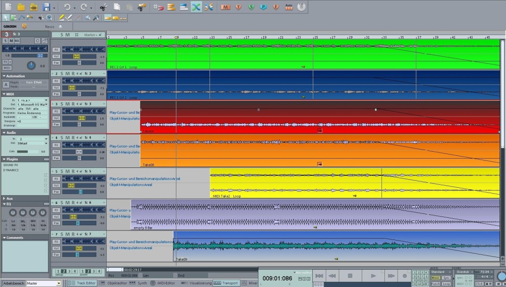
Task: Start recording with the Record button
Action: click(405, 276)
